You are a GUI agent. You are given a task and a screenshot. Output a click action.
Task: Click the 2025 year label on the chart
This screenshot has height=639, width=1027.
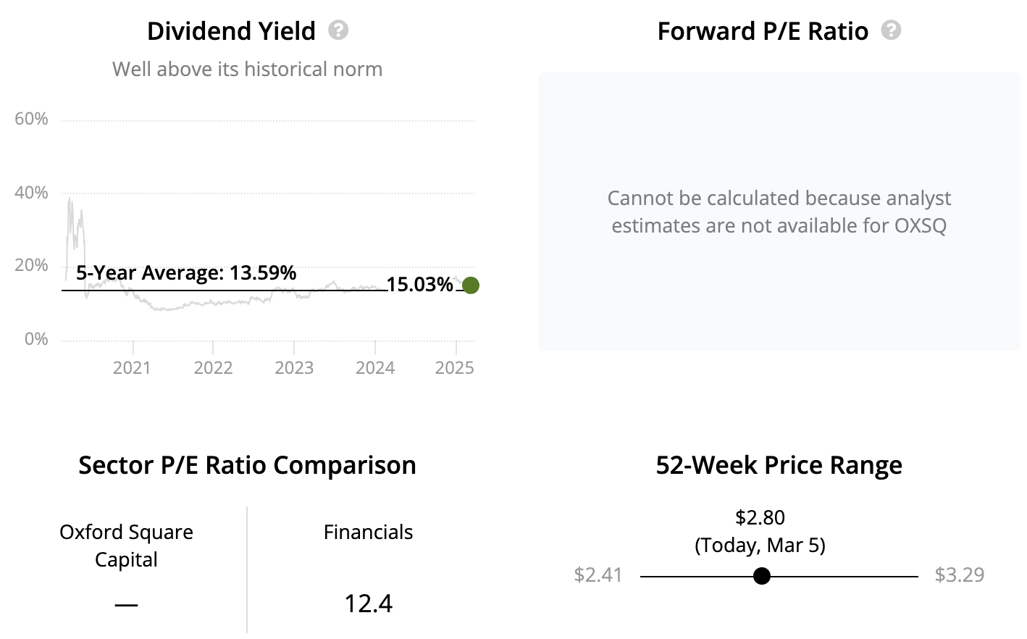tap(454, 368)
